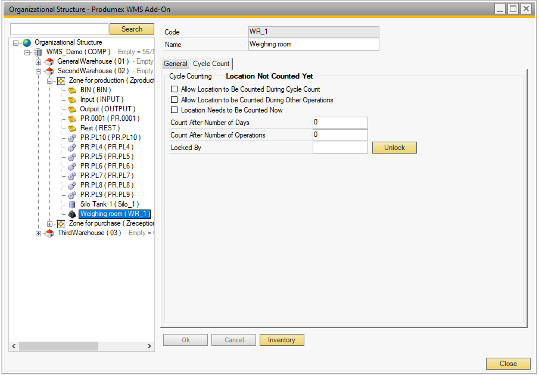This screenshot has height=375, width=539.
Task: Click the yellow bin icon next to Input
Action: [x=72, y=100]
